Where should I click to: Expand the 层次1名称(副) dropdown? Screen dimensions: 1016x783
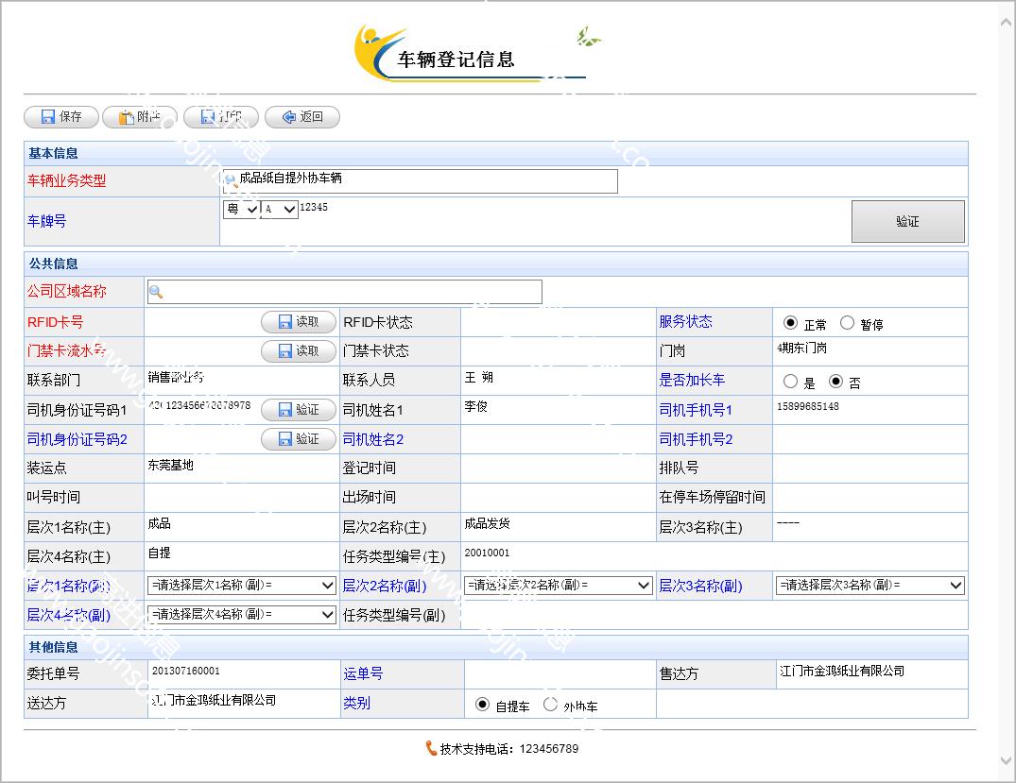pos(242,586)
